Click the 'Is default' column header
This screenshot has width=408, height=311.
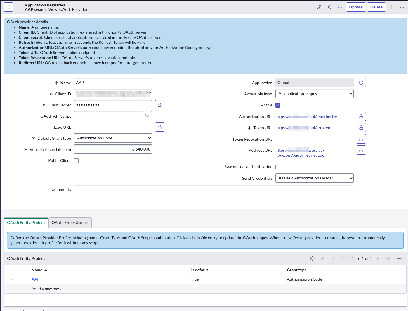(200, 270)
